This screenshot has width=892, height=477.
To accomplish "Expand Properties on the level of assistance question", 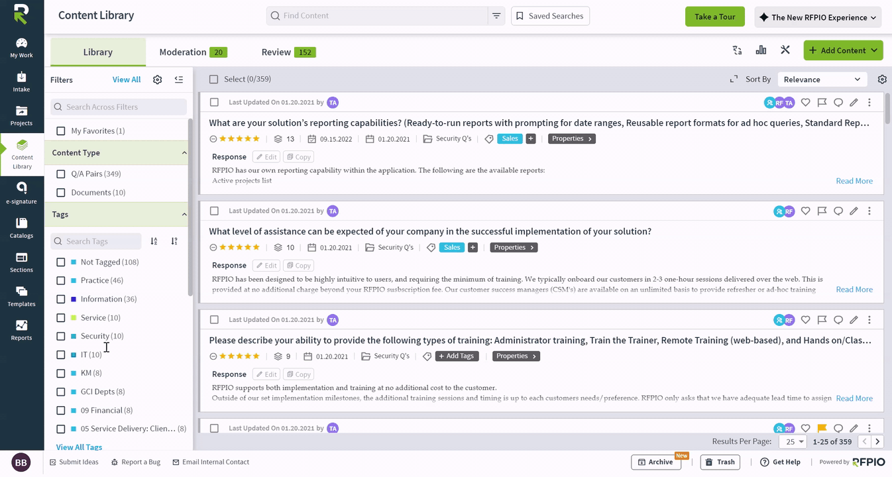I will [514, 248].
